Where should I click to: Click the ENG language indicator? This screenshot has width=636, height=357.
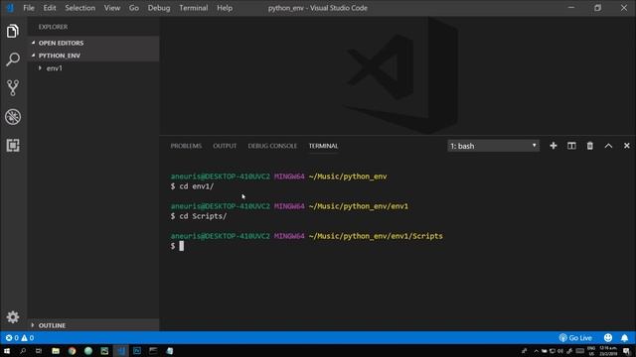pyautogui.click(x=591, y=351)
